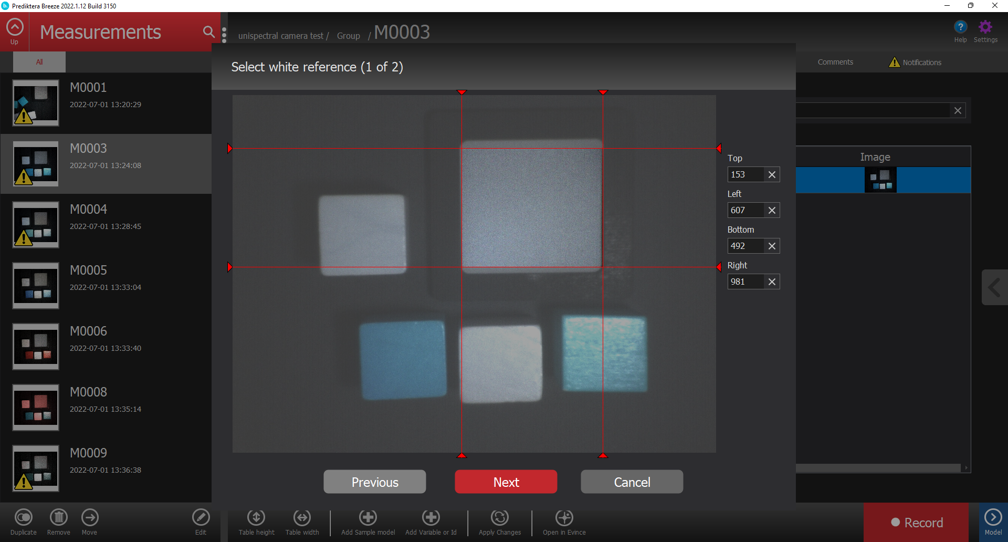This screenshot has height=542, width=1008.
Task: Click the Duplicate measurement icon
Action: click(x=24, y=518)
